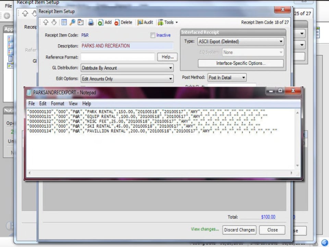Open the grid list view icon

click(x=64, y=22)
